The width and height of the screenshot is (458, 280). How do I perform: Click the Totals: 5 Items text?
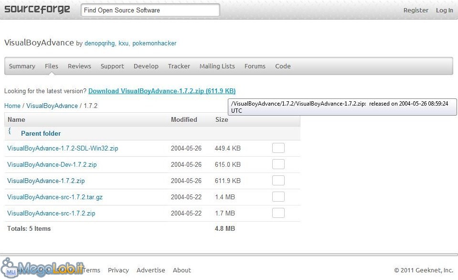[29, 228]
